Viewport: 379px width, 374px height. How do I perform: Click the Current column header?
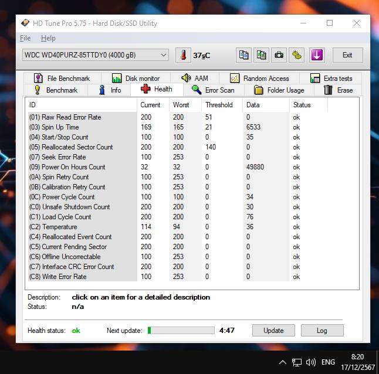(x=153, y=105)
